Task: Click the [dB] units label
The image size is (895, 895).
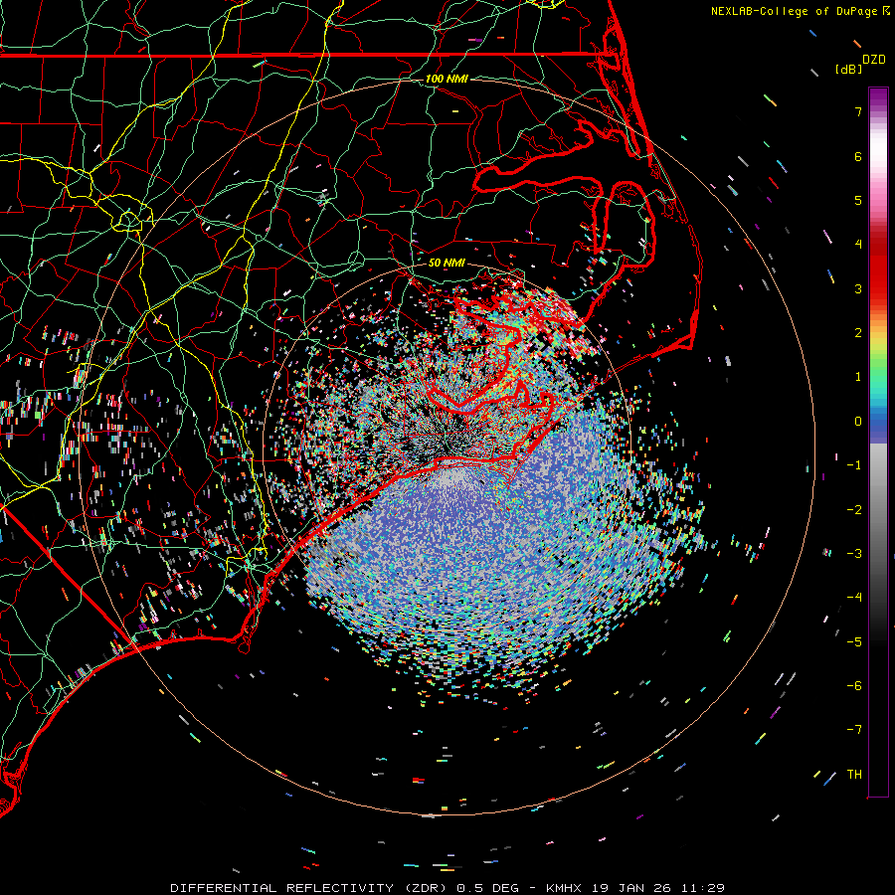Action: click(x=849, y=69)
